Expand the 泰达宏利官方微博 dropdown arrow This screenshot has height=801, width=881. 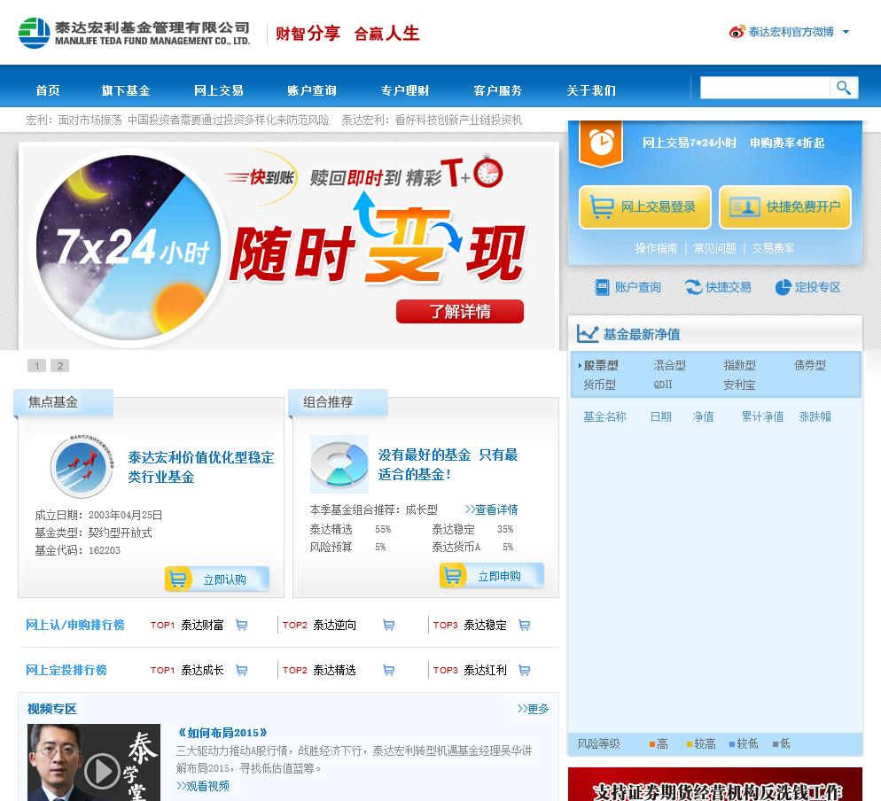(846, 32)
